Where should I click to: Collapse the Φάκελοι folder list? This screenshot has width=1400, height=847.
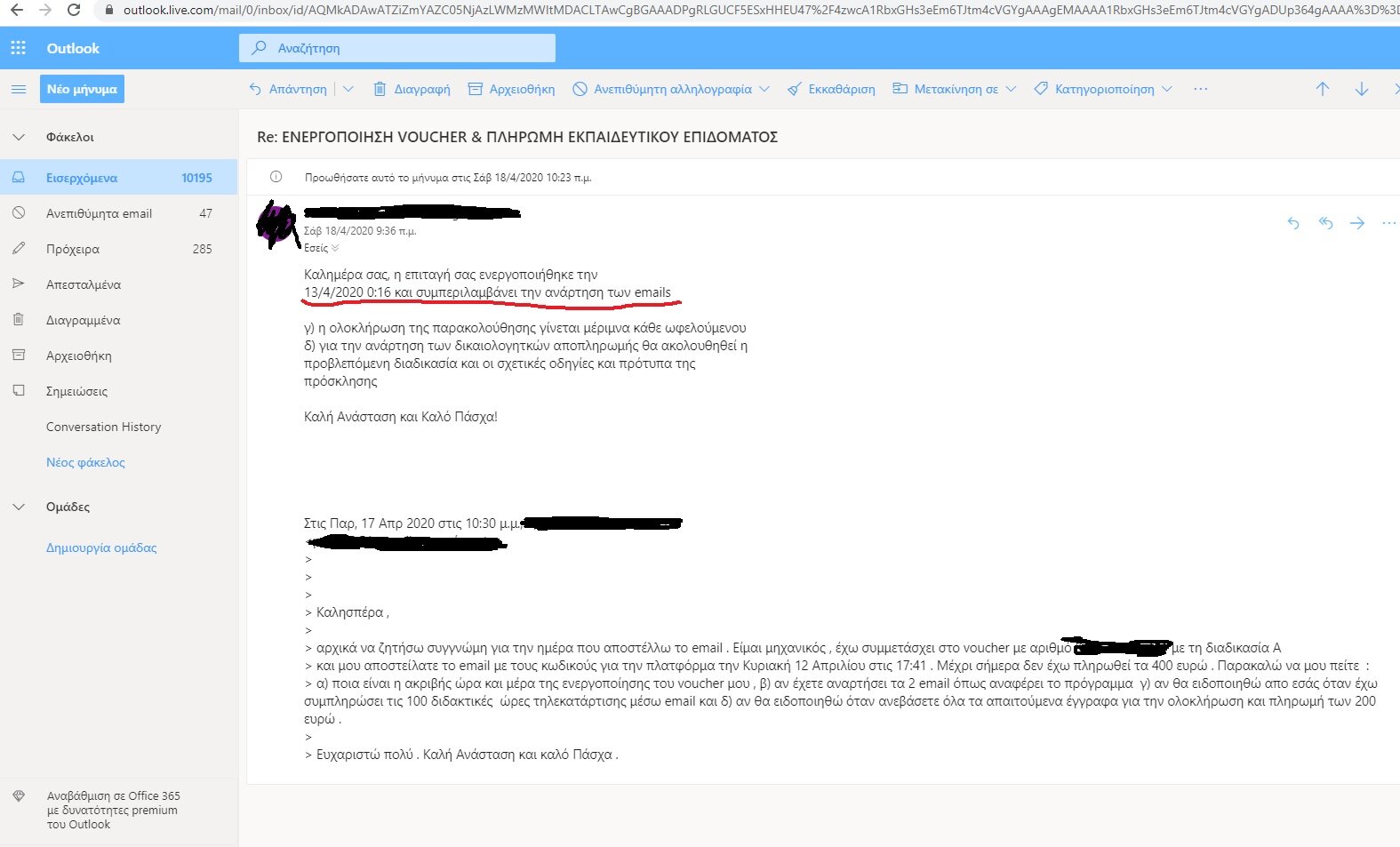click(x=19, y=137)
